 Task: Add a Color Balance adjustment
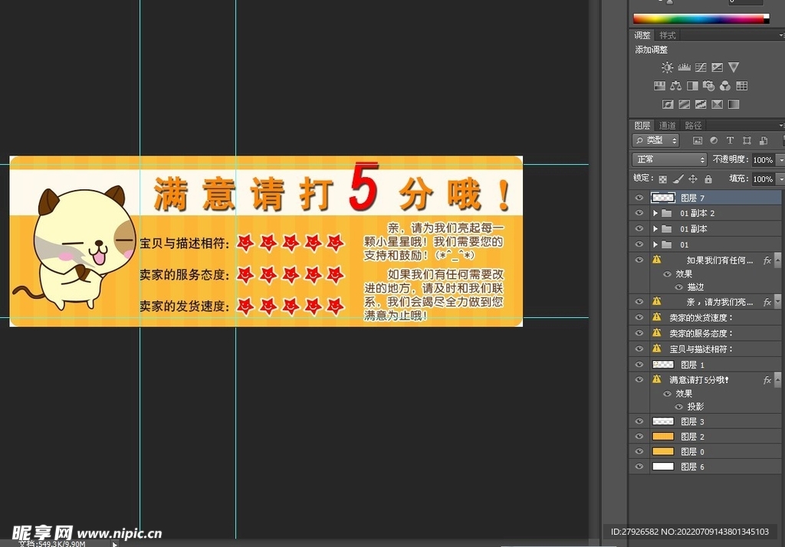click(676, 86)
